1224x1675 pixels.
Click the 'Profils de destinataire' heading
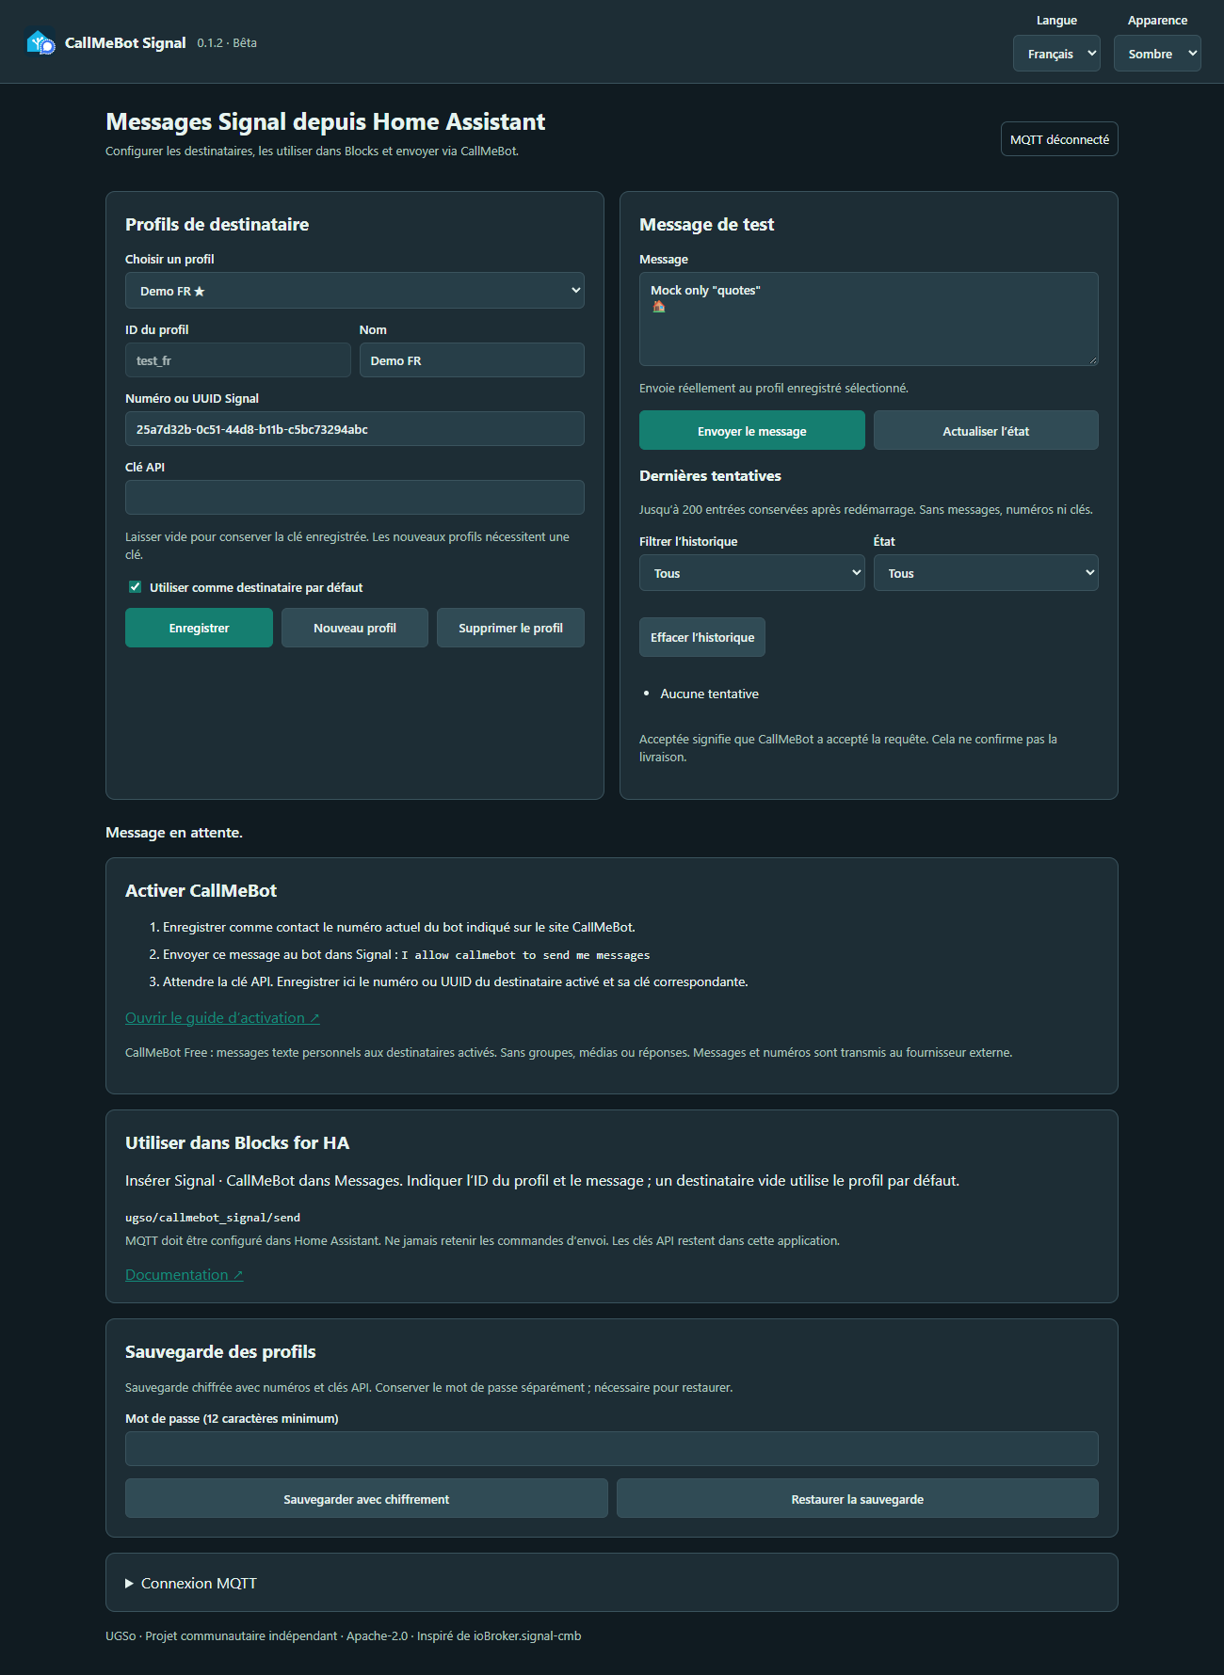(217, 224)
